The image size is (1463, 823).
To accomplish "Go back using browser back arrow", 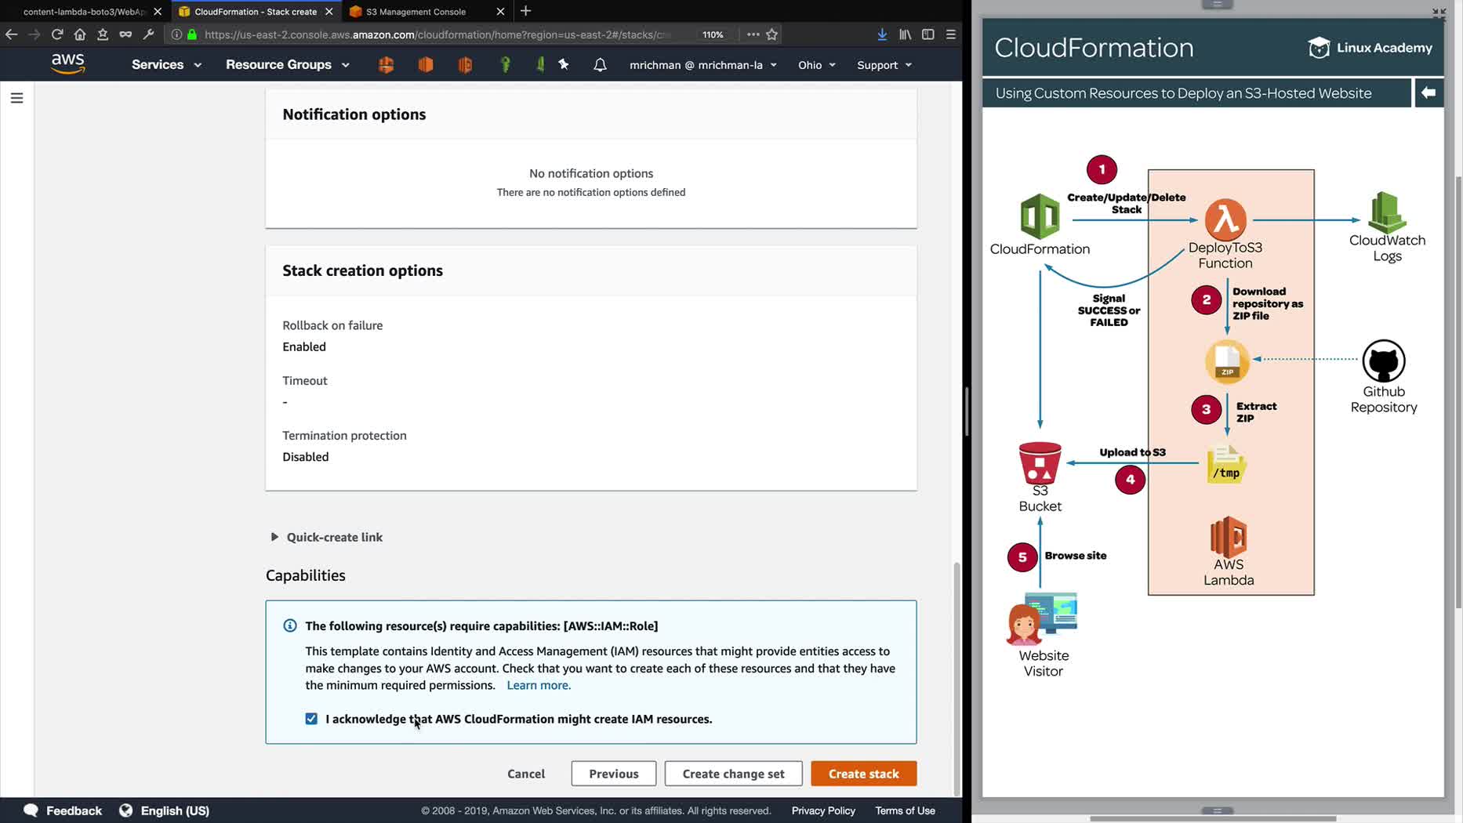I will click(x=11, y=34).
